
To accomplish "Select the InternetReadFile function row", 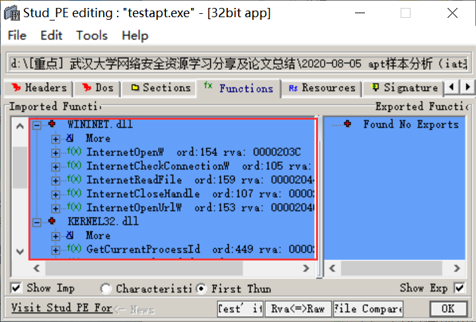I will (200, 180).
